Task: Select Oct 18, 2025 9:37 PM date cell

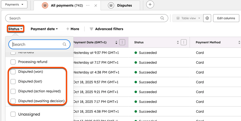Action: point(96,82)
